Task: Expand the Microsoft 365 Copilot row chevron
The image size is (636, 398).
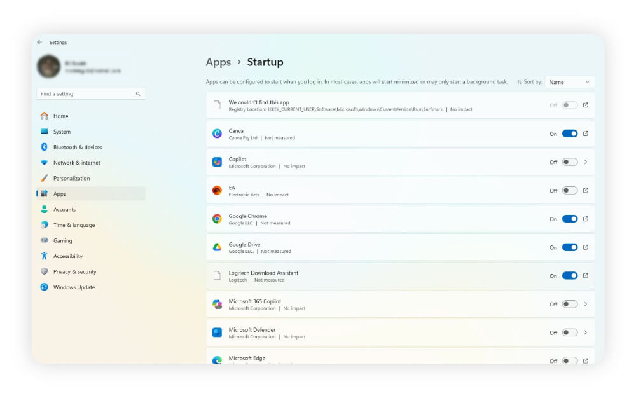Action: click(x=586, y=304)
